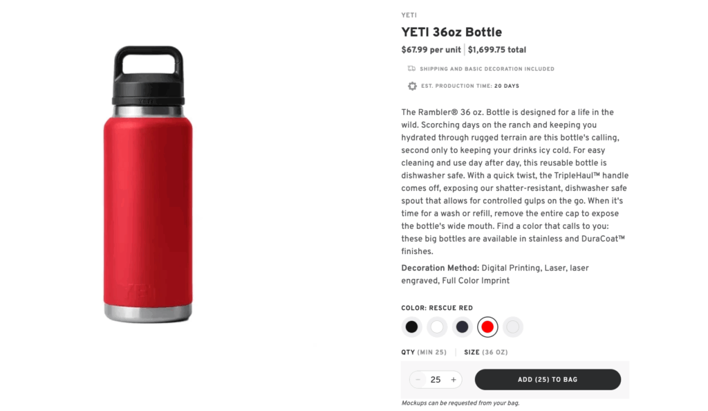
Task: Click the YETI 36oz Bottle product title
Action: (451, 32)
